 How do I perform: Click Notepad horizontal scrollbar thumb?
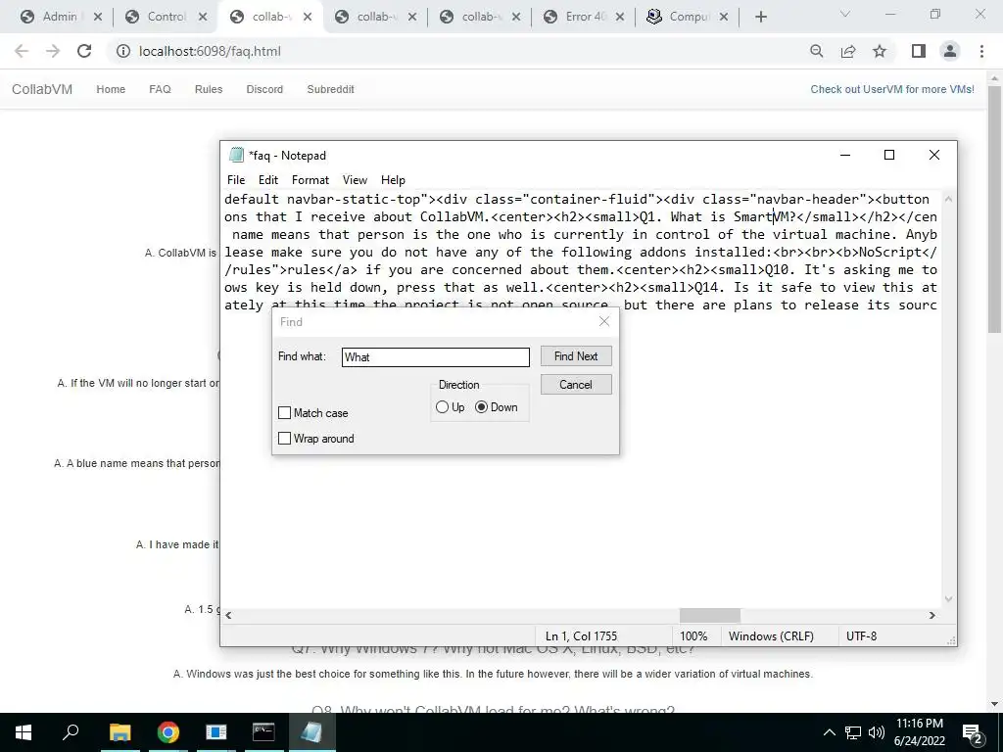pyautogui.click(x=709, y=615)
